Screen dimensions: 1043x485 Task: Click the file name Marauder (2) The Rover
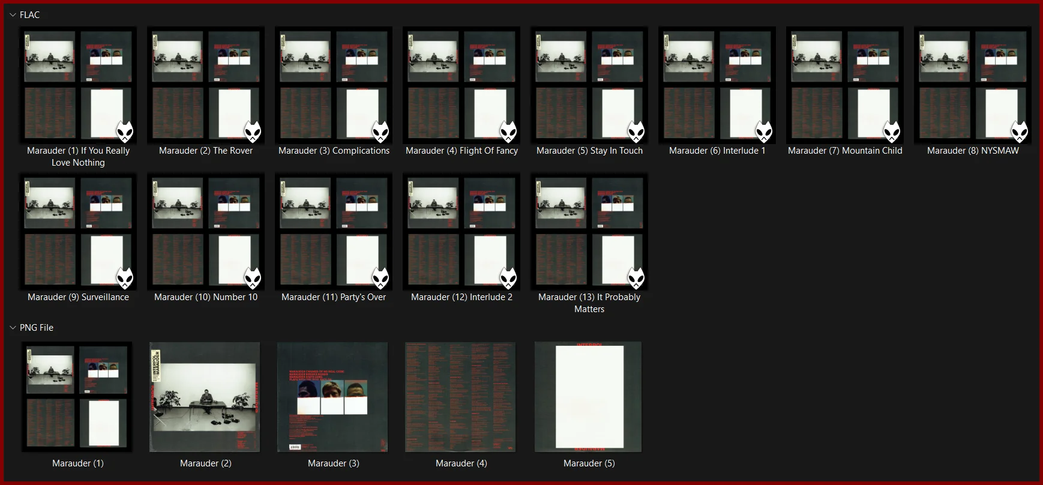pyautogui.click(x=206, y=151)
